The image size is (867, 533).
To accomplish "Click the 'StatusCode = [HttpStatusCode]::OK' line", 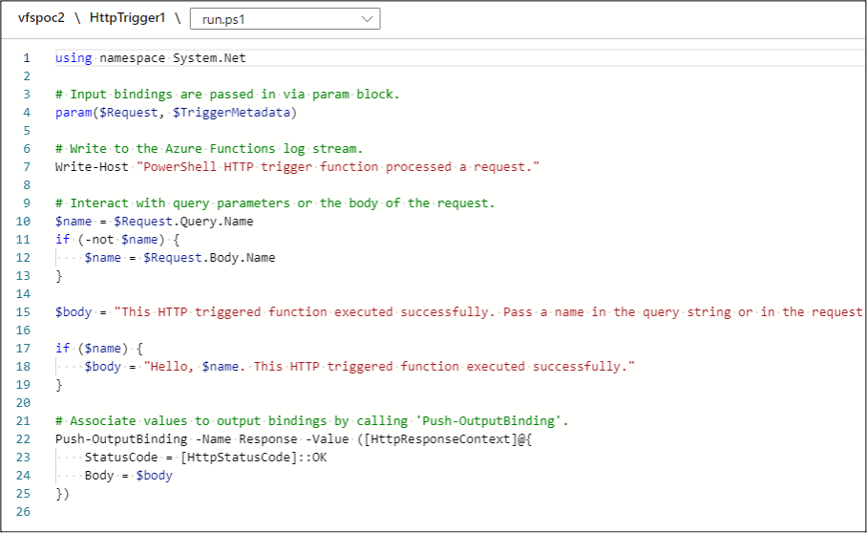I will [x=205, y=458].
